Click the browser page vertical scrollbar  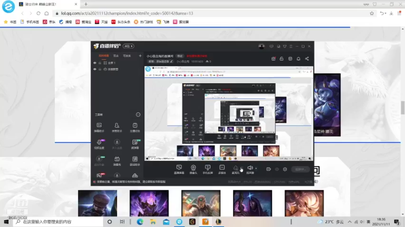(402, 107)
